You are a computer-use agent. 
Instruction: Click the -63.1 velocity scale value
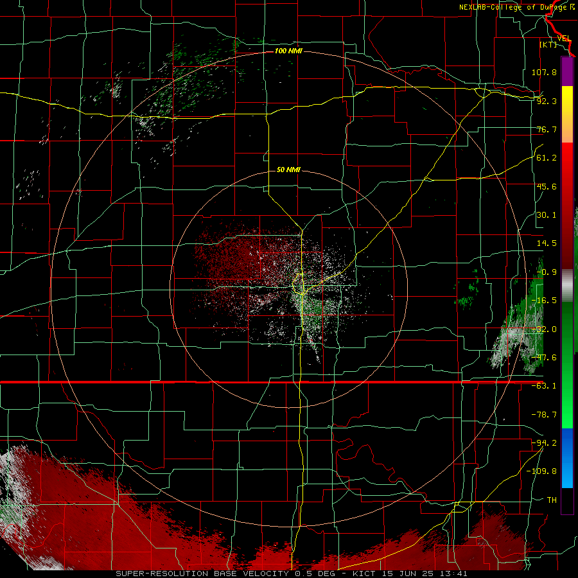tap(544, 386)
